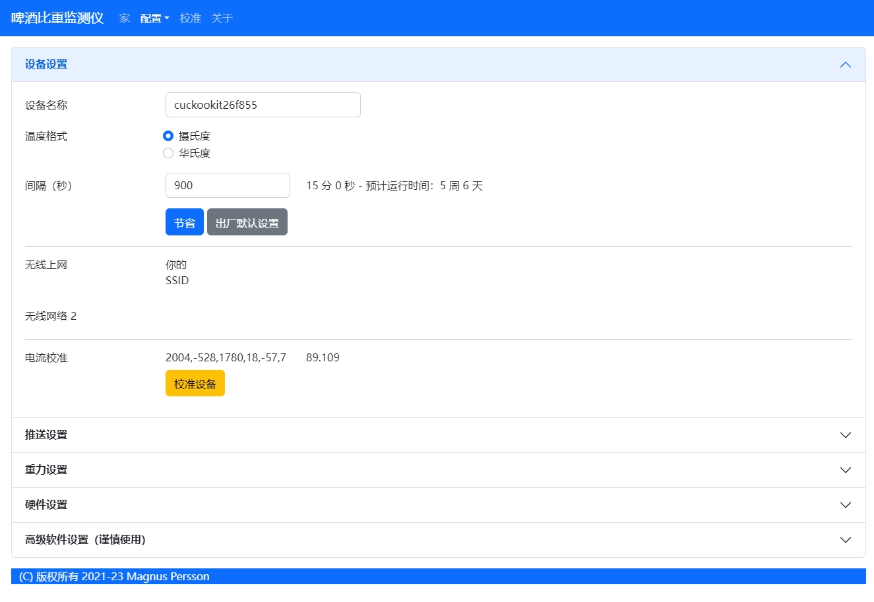This screenshot has width=874, height=602.
Task: Click the 啤酒比重监测仪 brand title
Action: click(x=57, y=18)
